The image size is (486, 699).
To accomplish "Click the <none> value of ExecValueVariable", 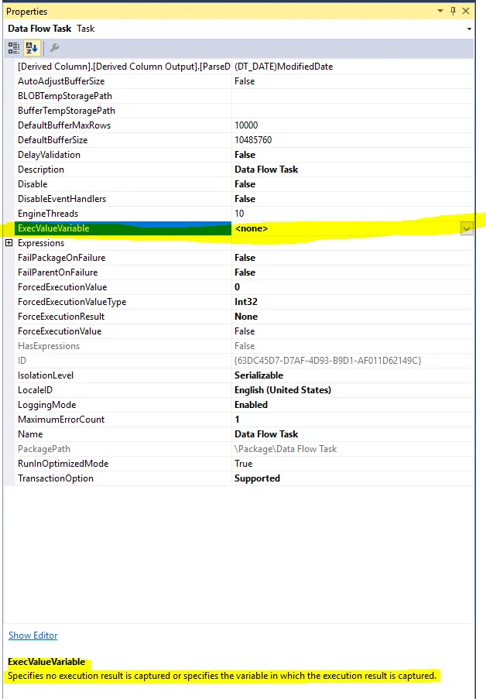I will pos(251,228).
